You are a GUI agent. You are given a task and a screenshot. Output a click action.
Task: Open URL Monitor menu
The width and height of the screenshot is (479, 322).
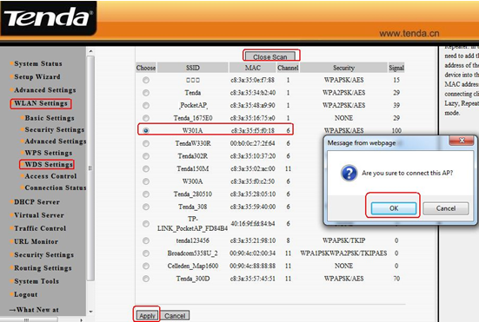coord(36,241)
